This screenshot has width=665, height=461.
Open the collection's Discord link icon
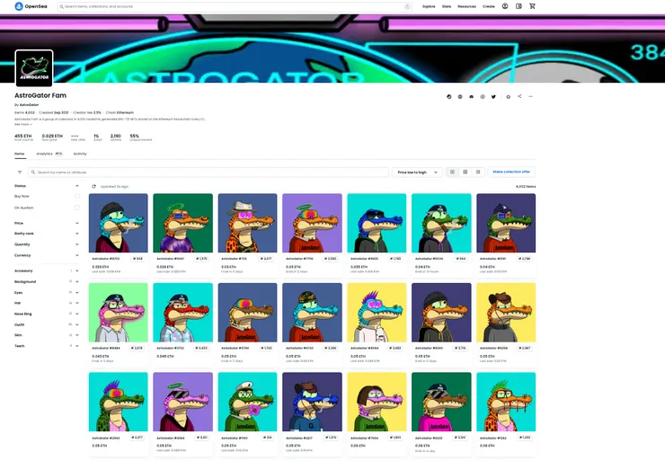[472, 96]
